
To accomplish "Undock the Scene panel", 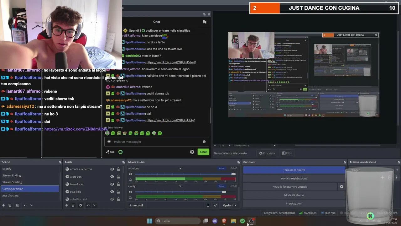I will point(60,162).
